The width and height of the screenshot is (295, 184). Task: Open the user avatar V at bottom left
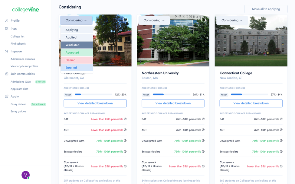tap(25, 175)
